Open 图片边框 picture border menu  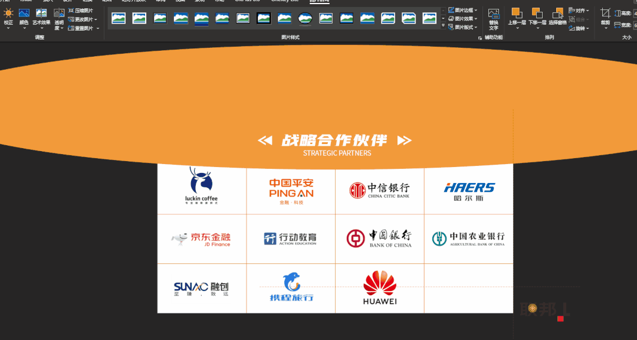point(463,10)
